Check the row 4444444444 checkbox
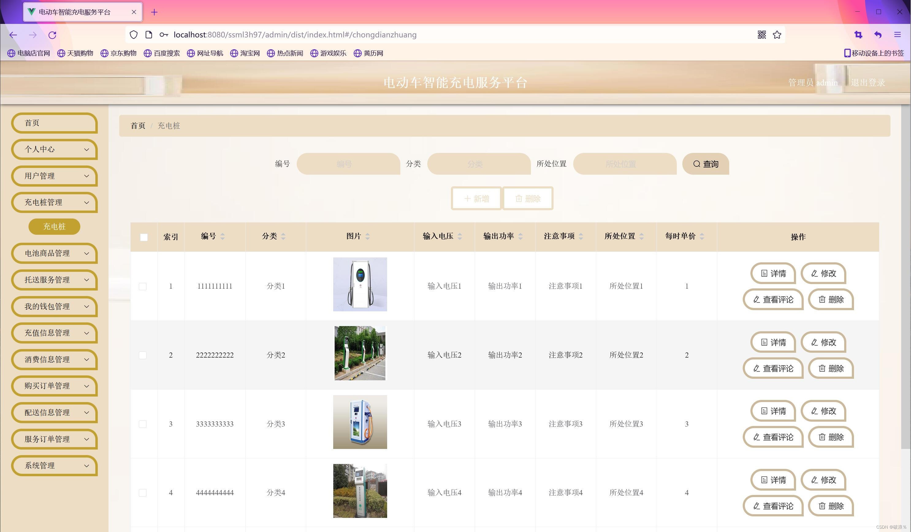Viewport: 911px width, 532px height. pyautogui.click(x=143, y=493)
